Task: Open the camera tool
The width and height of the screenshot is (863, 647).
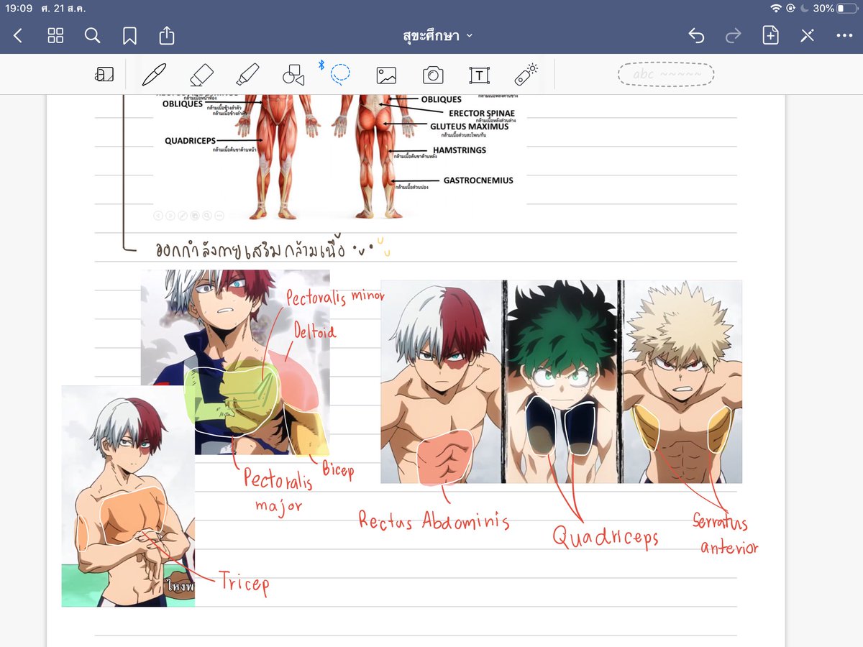Action: 433,75
